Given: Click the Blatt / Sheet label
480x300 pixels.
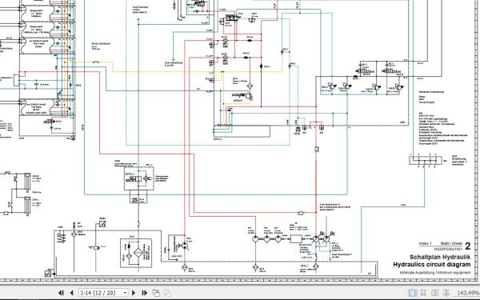Looking at the screenshot, I should (451, 244).
